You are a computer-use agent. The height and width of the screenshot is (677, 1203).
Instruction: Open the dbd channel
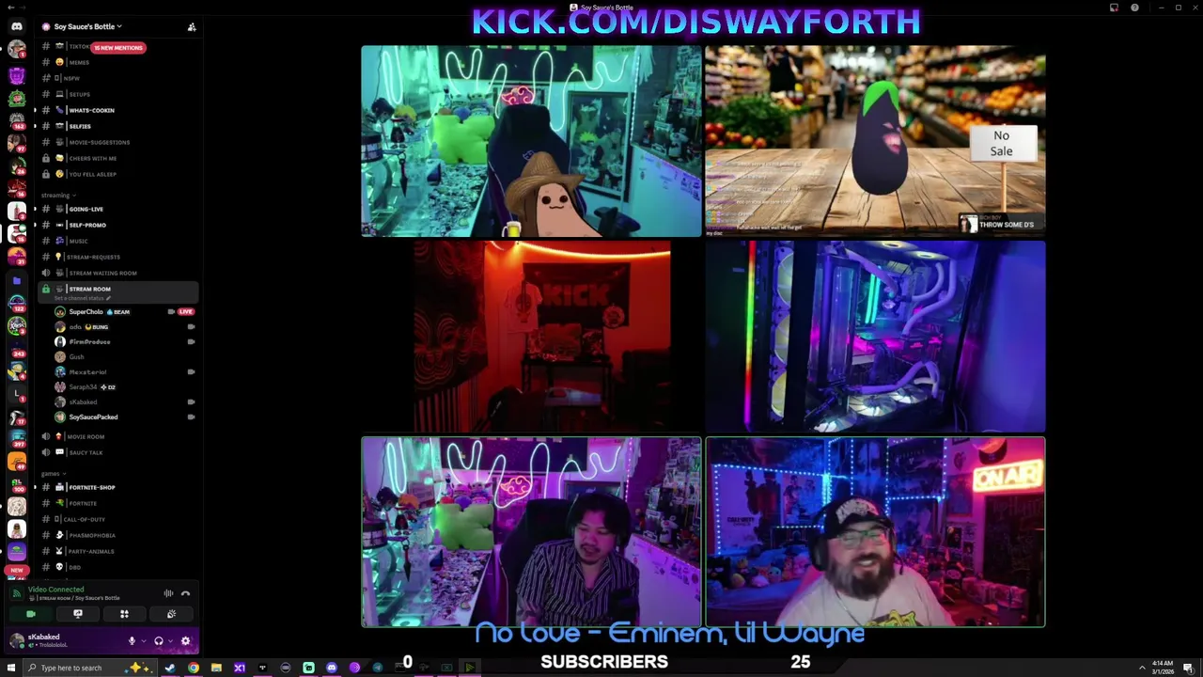tap(117, 567)
